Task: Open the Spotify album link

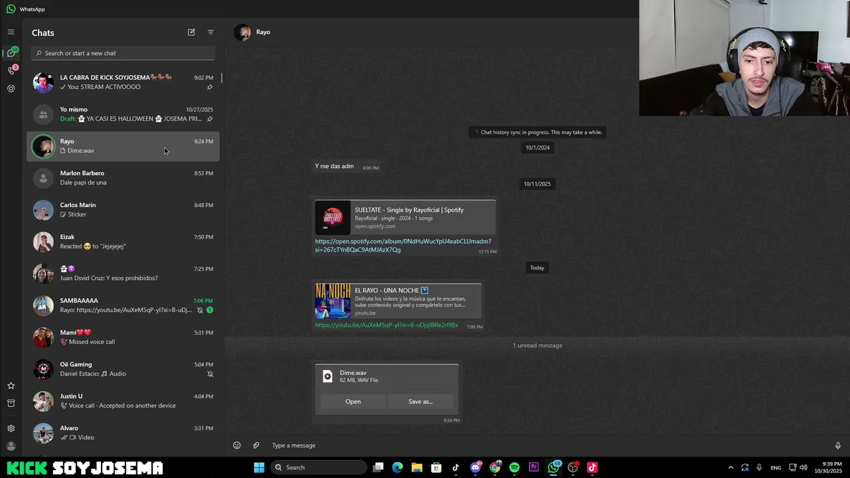Action: 403,246
